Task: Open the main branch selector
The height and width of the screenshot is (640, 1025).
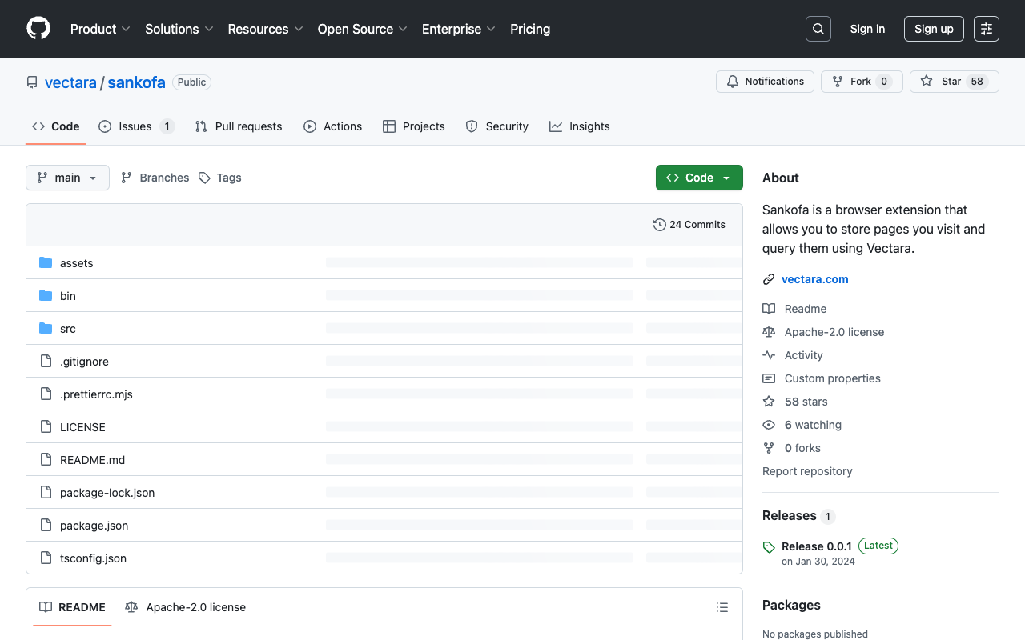Action: pos(67,178)
